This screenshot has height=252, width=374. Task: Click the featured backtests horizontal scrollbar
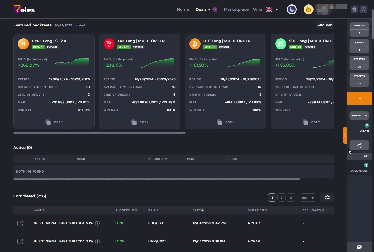[x=99, y=133]
